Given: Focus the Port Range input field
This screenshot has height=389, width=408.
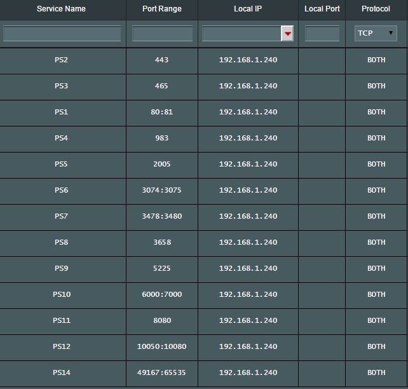Looking at the screenshot, I should [162, 33].
